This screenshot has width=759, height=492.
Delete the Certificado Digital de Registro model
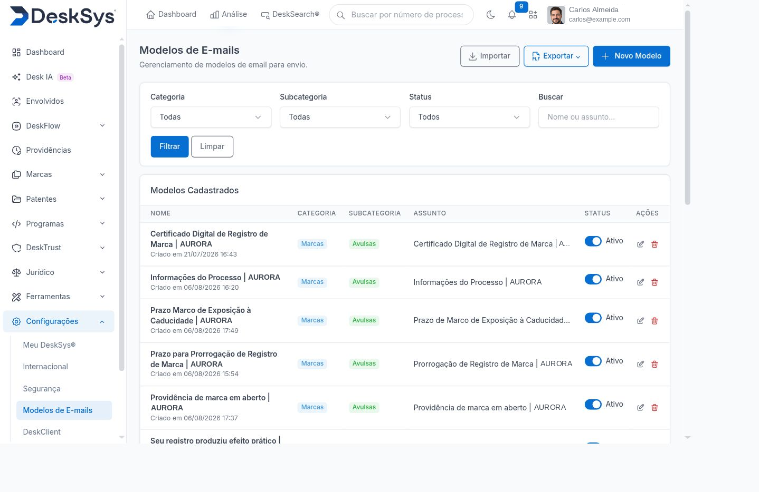tap(654, 244)
